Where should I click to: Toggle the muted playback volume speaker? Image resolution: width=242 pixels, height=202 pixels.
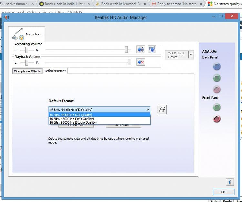point(141,62)
